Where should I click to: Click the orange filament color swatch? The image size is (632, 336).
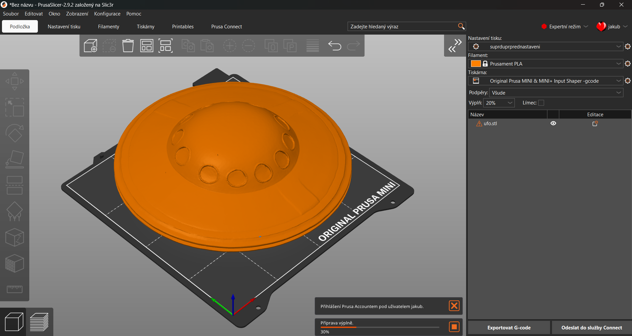click(x=476, y=64)
